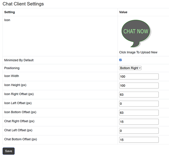Image resolution: width=169 pixels, height=156 pixels.
Task: Focus the Icon Width input field
Action: (139, 77)
